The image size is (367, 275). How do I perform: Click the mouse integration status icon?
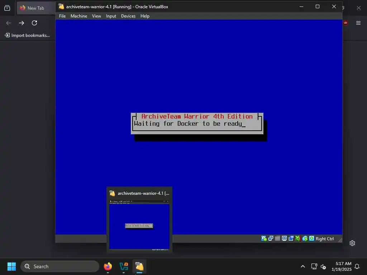305,238
